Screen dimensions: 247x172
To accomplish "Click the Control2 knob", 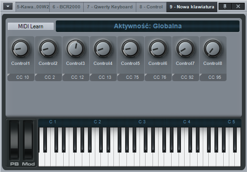I will (x=48, y=49).
